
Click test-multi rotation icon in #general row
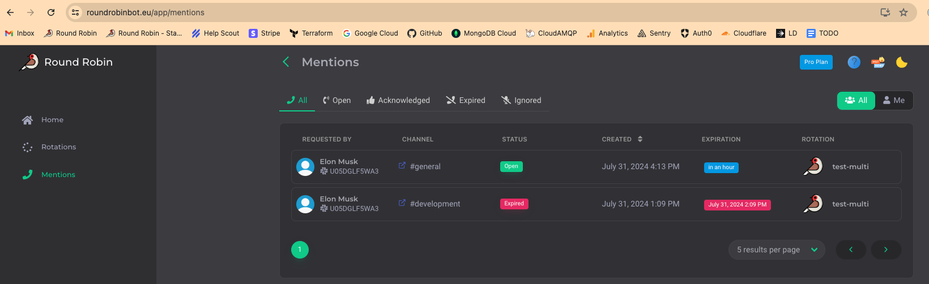[x=813, y=167]
